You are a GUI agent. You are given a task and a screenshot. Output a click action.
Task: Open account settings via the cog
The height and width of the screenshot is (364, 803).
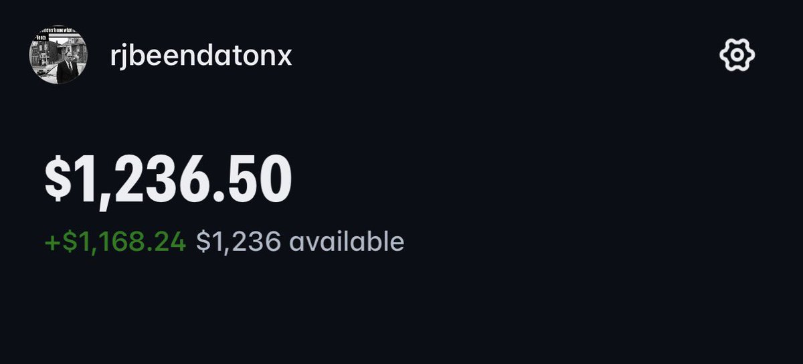(x=737, y=56)
